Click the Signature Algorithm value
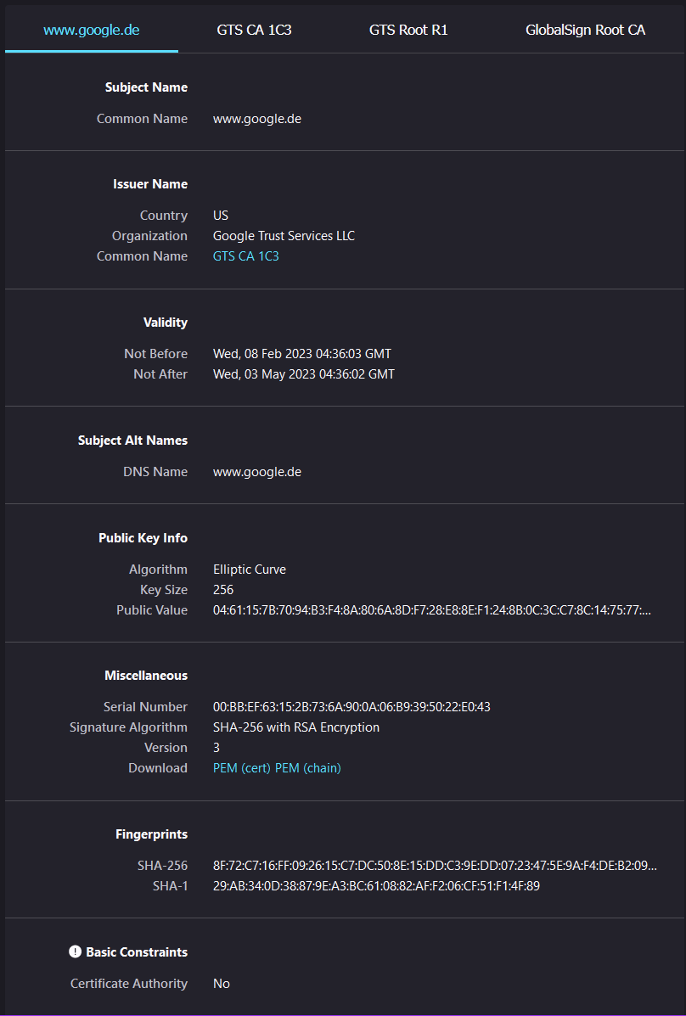 pos(296,727)
